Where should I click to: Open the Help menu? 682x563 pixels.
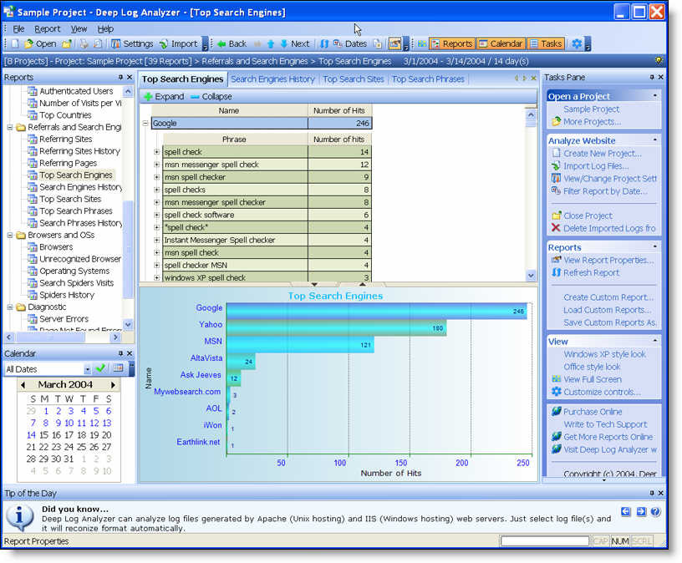(x=105, y=29)
